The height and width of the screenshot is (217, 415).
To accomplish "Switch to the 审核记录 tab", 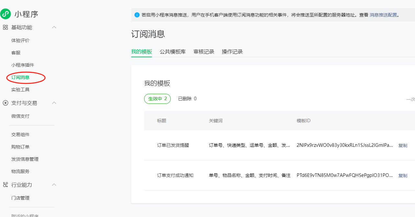I will 204,52.
